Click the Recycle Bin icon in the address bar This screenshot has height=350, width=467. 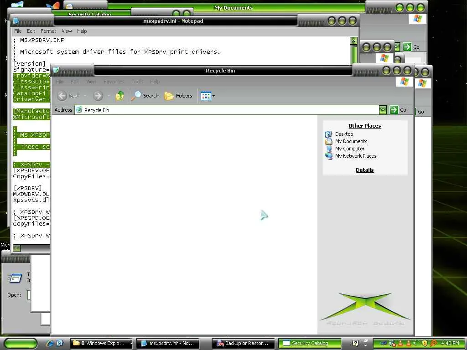pyautogui.click(x=79, y=110)
